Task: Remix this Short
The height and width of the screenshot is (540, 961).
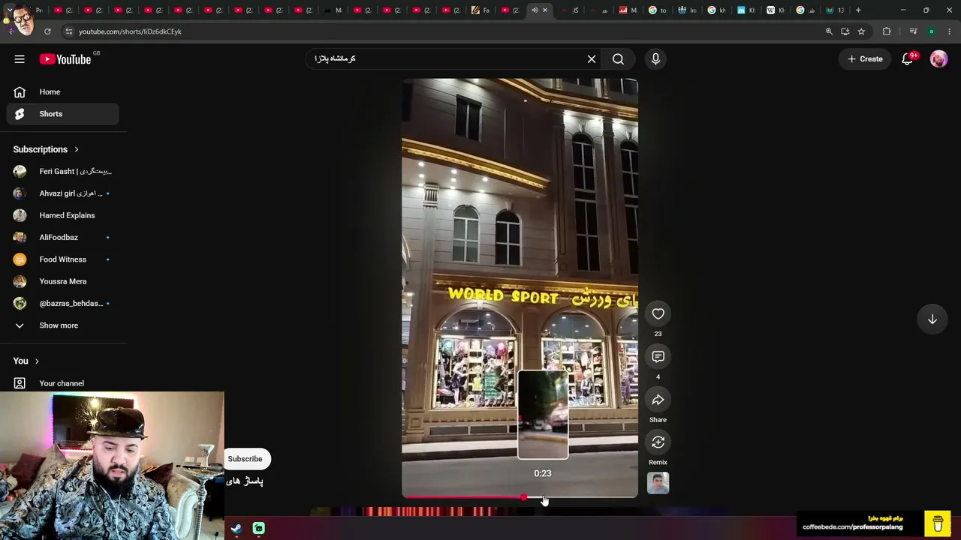Action: [x=658, y=442]
